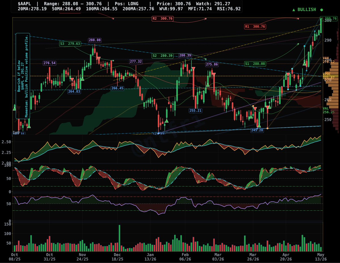
Task: Click the Nov 24/25 date axis label
Action: [x=83, y=257]
